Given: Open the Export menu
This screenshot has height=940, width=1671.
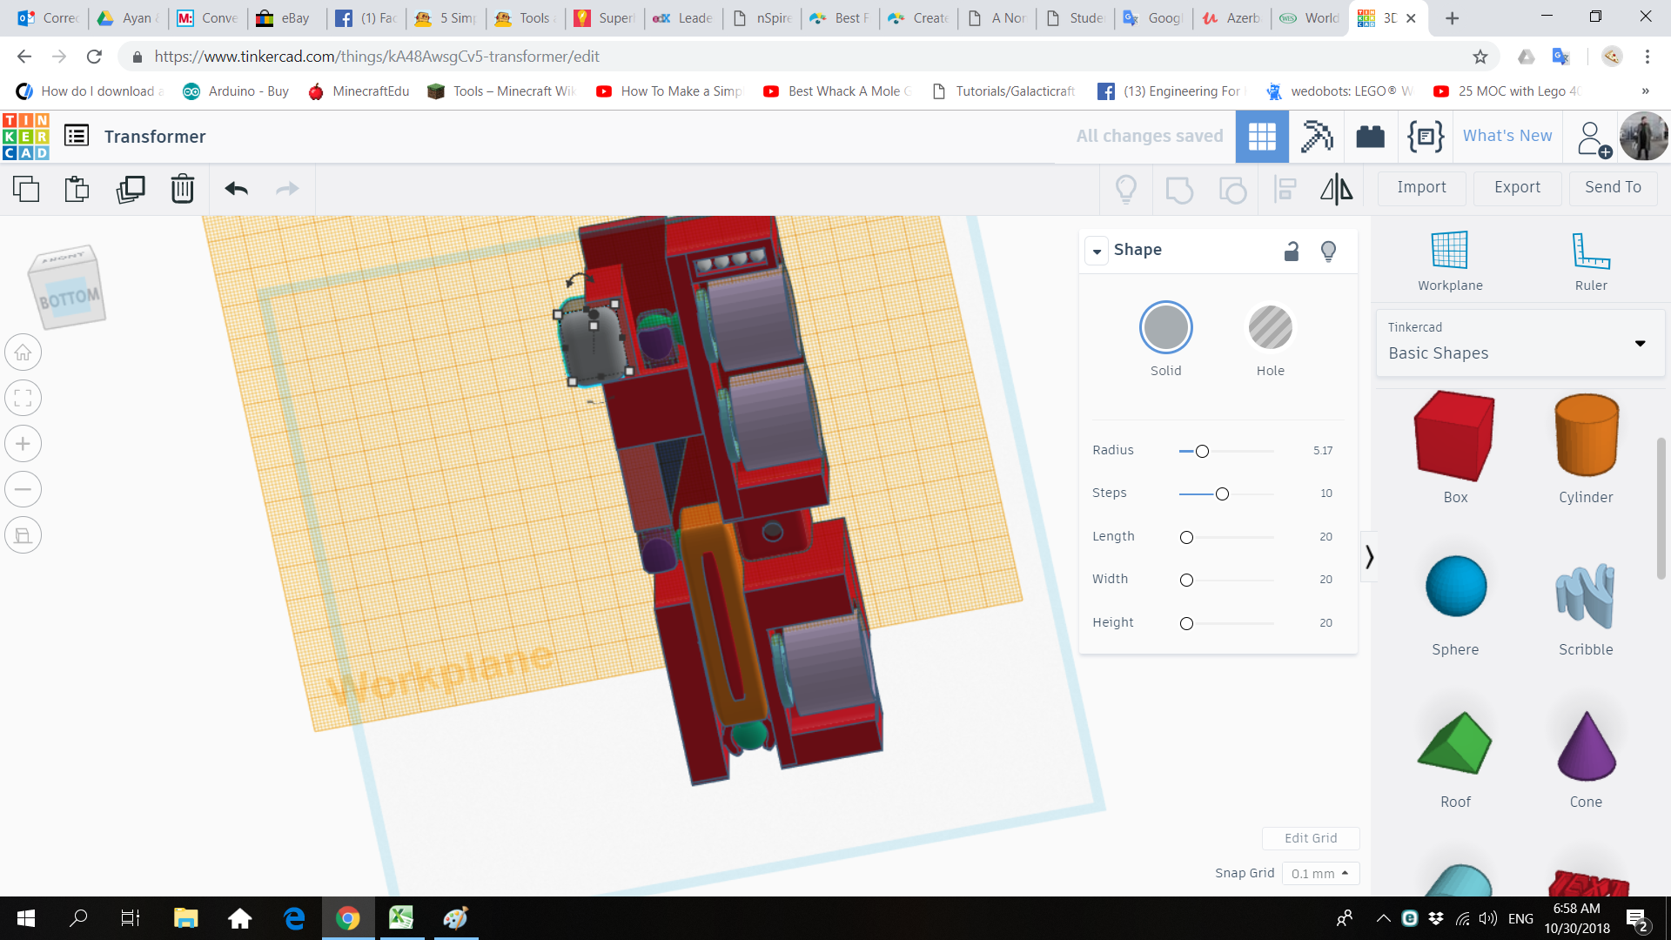Looking at the screenshot, I should coord(1517,187).
